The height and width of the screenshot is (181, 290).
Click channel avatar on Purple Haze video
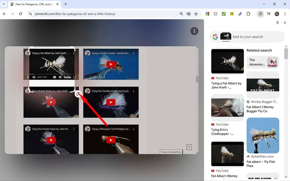(x=28, y=129)
